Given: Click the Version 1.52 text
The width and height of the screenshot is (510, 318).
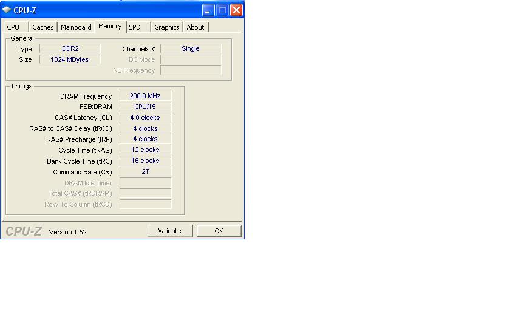Looking at the screenshot, I should [67, 232].
